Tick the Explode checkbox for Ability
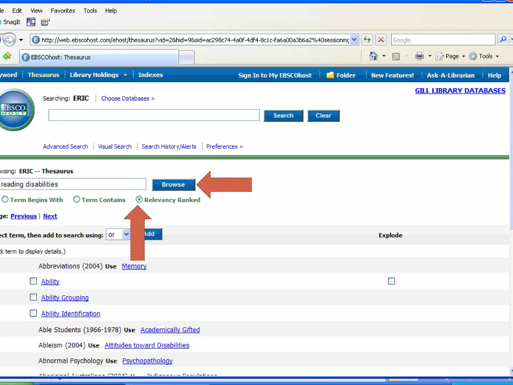The image size is (513, 385). [x=391, y=281]
